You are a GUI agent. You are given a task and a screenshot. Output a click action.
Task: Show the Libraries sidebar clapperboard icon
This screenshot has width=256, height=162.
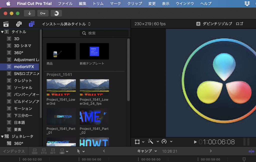6,24
